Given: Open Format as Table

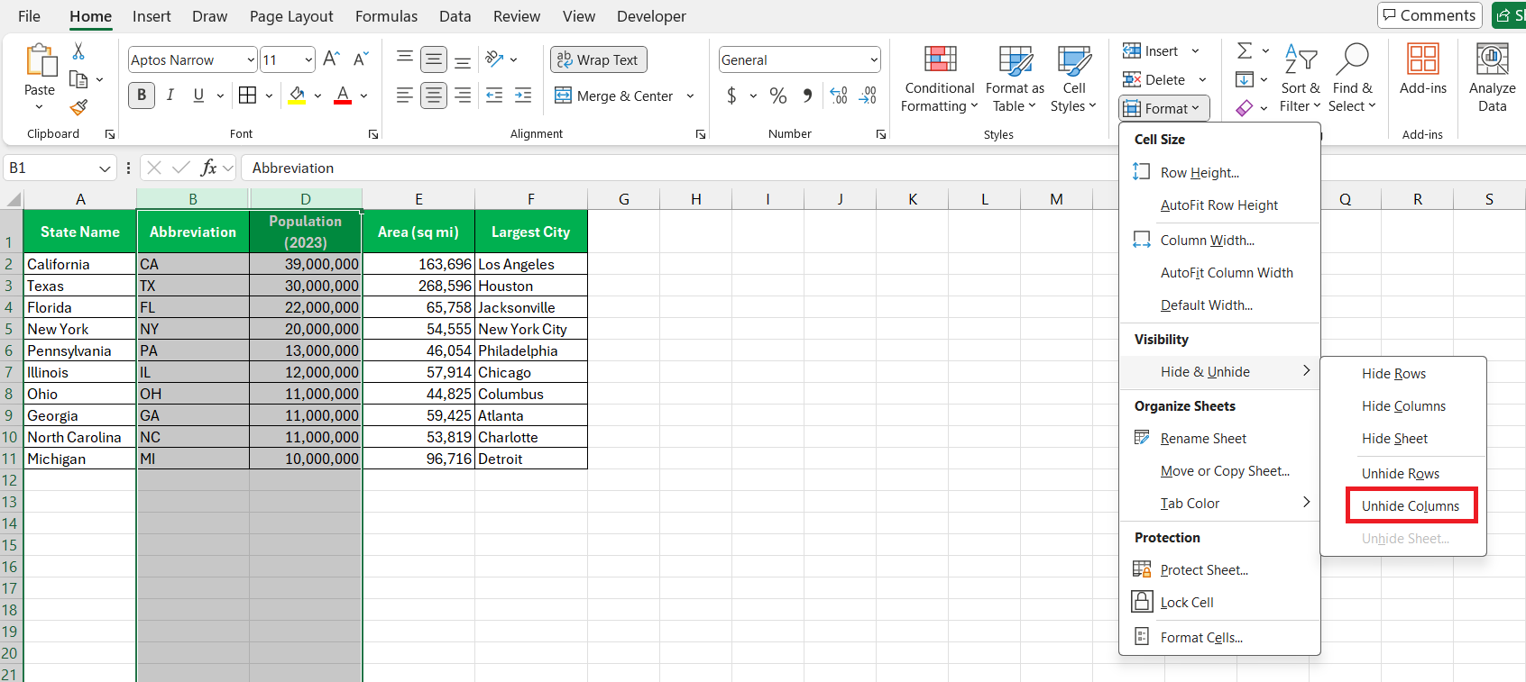Looking at the screenshot, I should 1015,79.
